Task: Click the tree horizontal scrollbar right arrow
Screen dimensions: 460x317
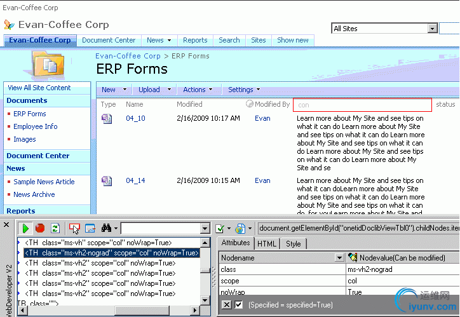Action: 195,310
